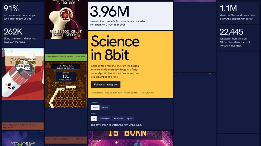Click the 22,445 followers statistic
This screenshot has height=146, width=261.
point(238,38)
